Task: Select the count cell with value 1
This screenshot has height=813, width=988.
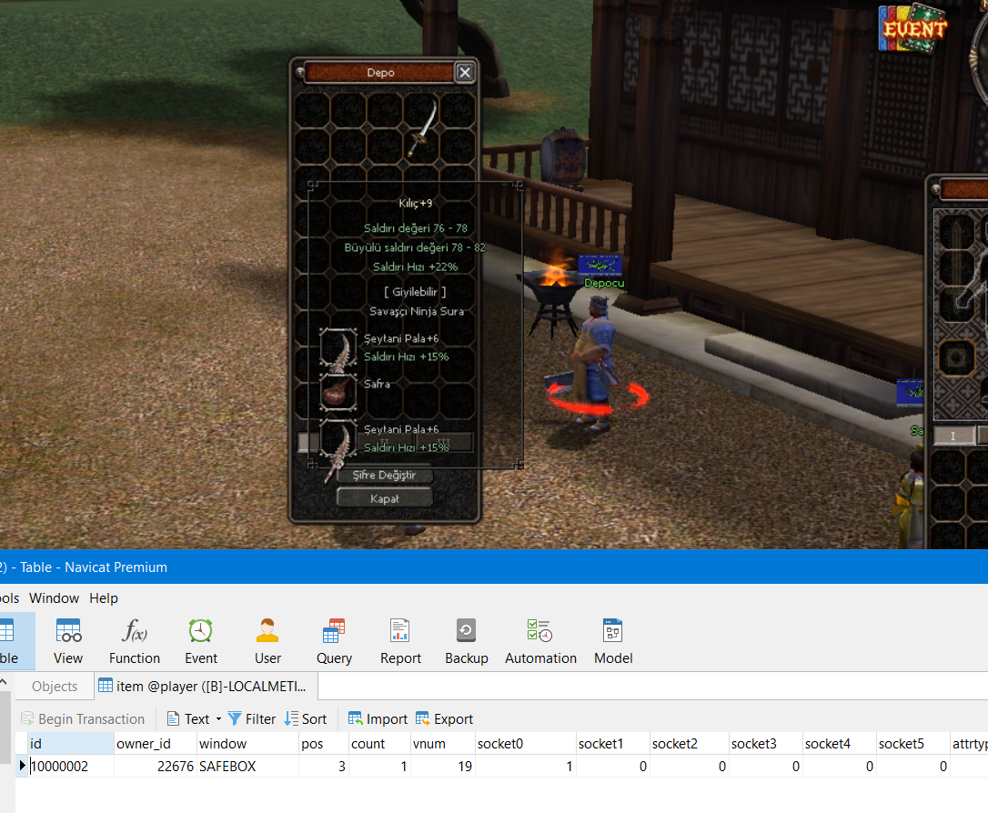Action: tap(379, 767)
